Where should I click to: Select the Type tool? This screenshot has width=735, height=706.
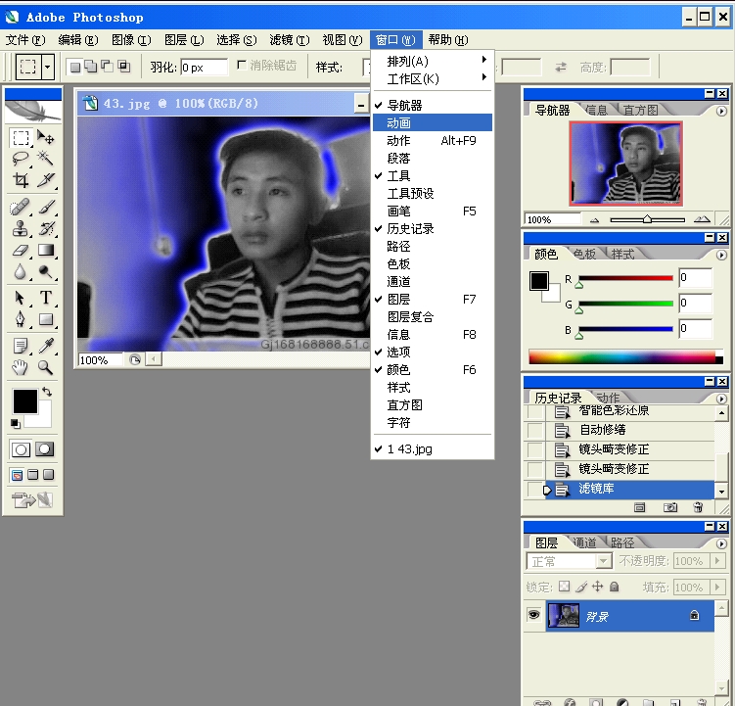coord(45,298)
